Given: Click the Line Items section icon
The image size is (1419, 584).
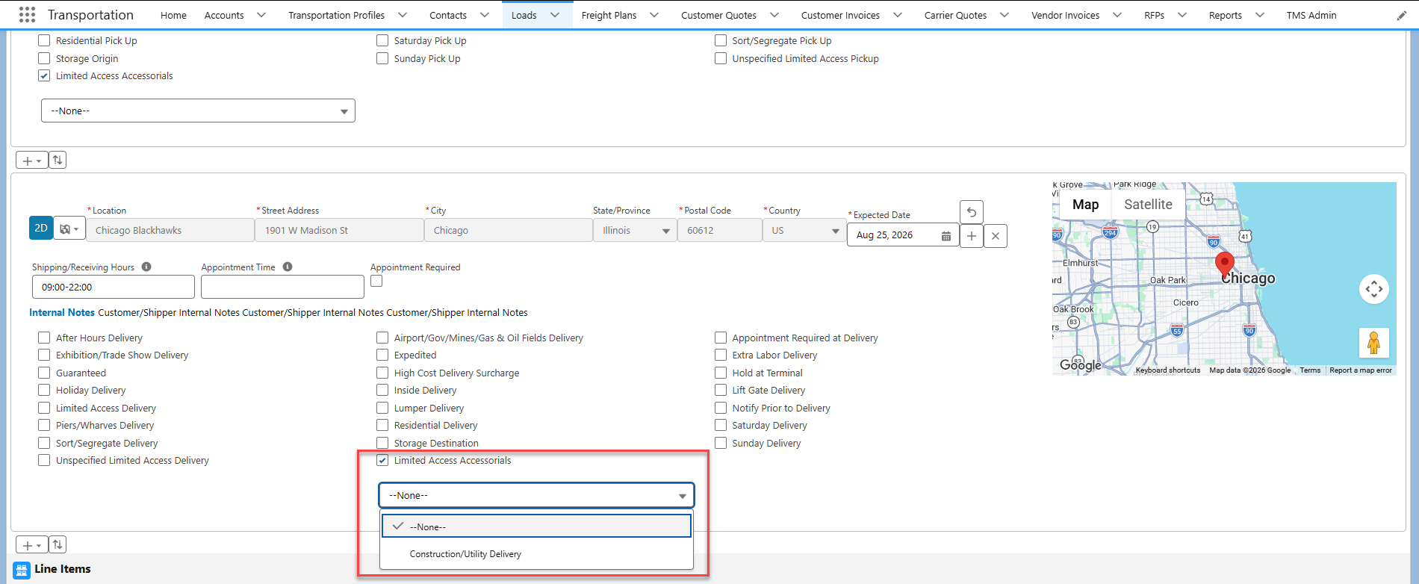Looking at the screenshot, I should [22, 569].
